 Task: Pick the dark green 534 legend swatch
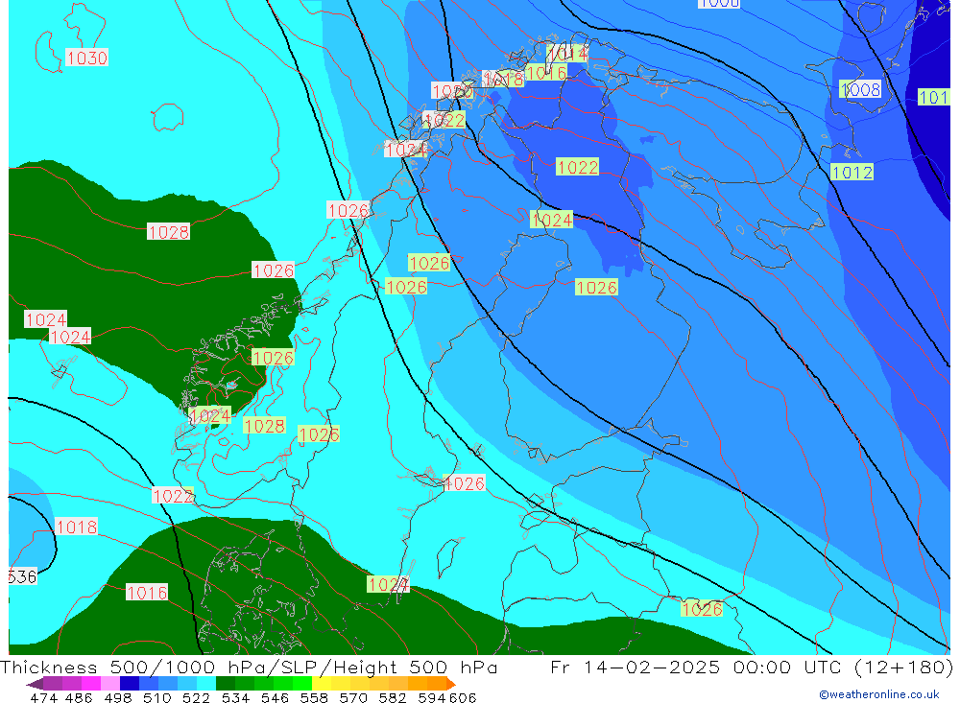(x=226, y=684)
